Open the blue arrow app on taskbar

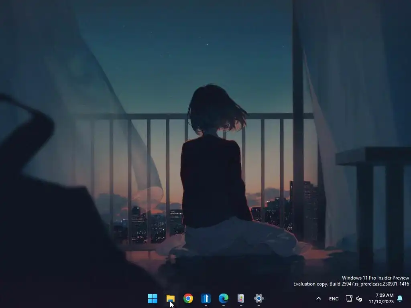pyautogui.click(x=206, y=298)
